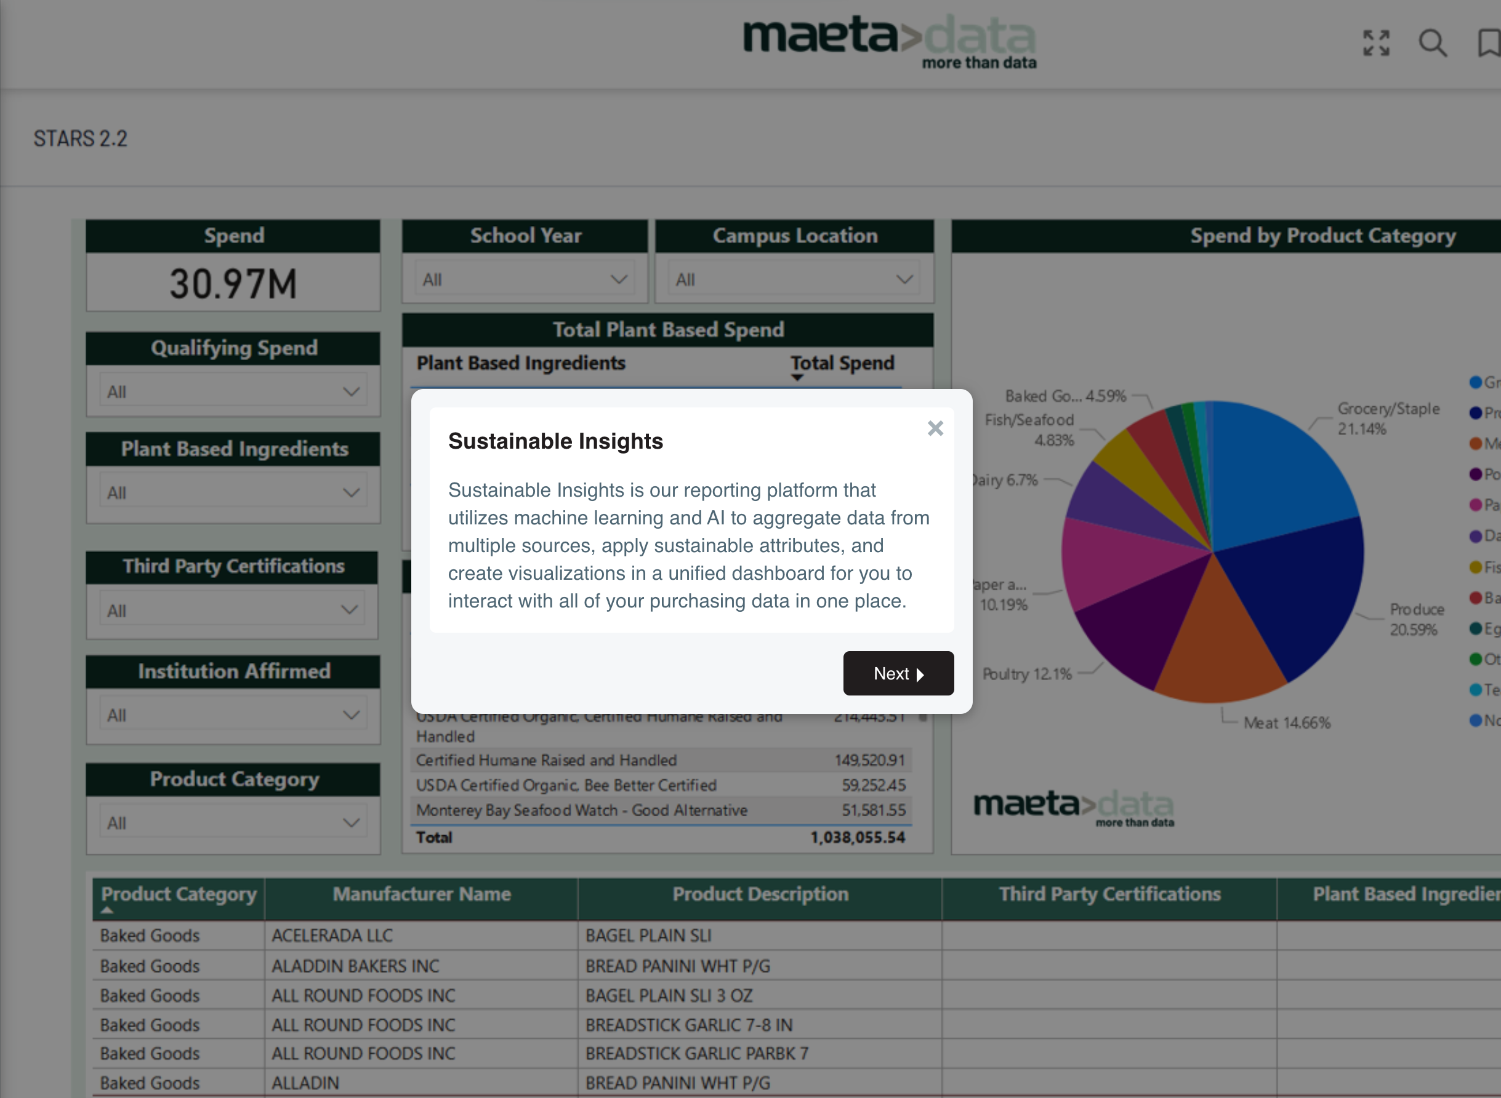Expand the Product Category filter dropdown
1501x1098 pixels.
[233, 823]
